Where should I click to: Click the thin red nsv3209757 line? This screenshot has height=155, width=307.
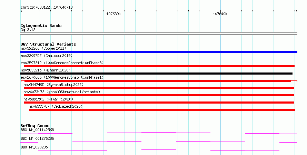(159, 59)
